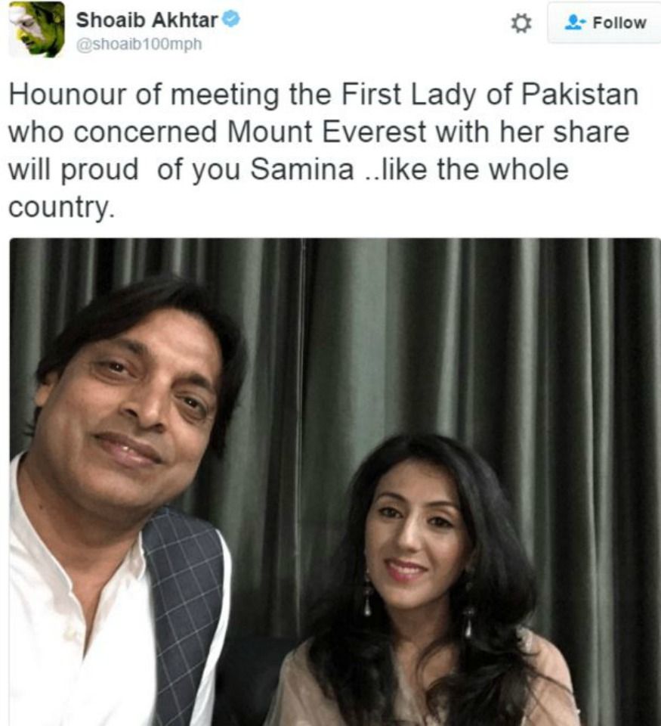Click the phrase First Lady of Pakistan
Image resolution: width=661 pixels, height=726 pixels.
490,95
